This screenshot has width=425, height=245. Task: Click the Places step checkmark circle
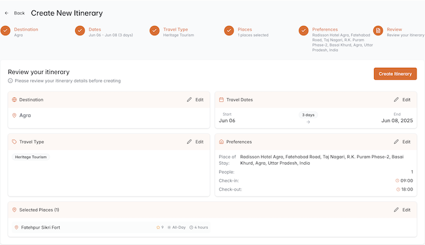point(229,31)
